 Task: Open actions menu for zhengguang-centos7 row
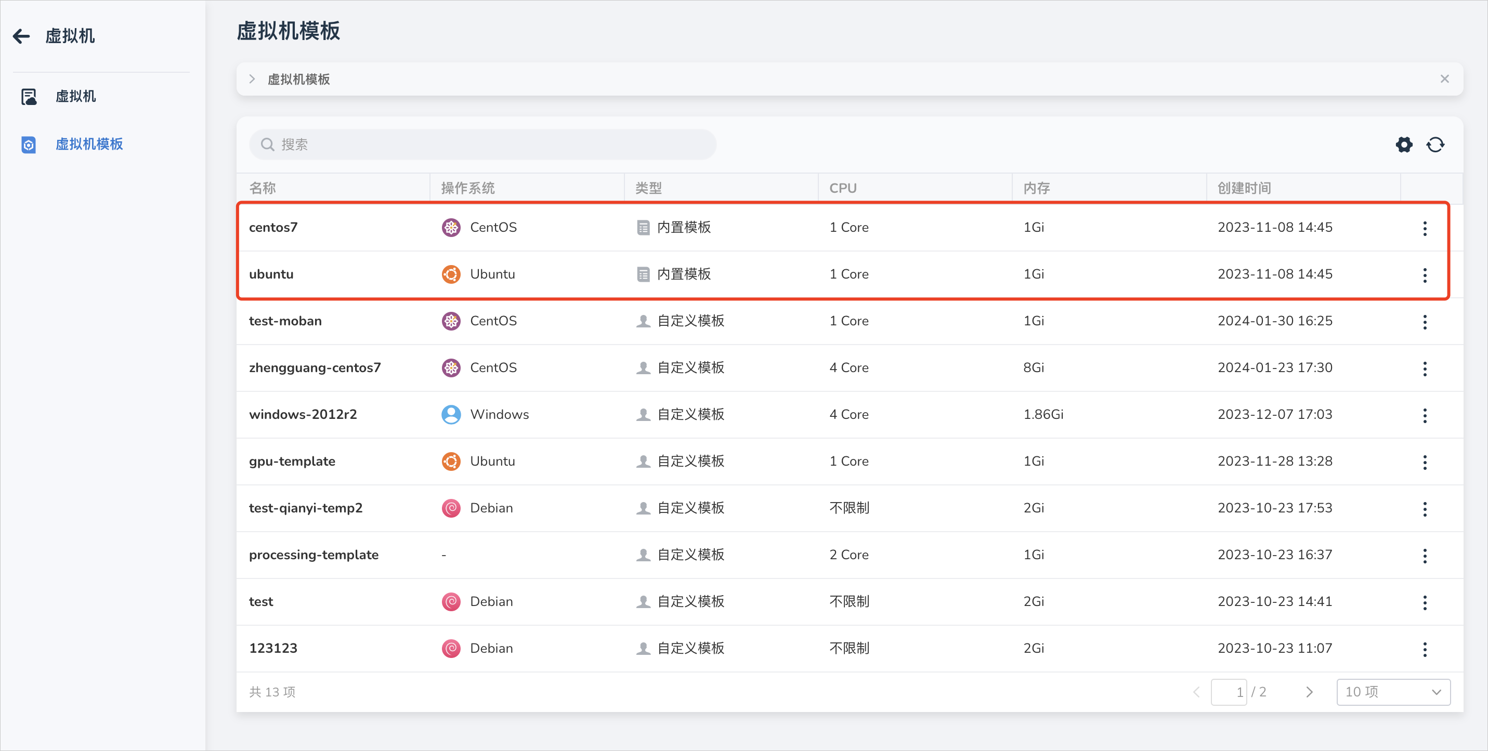(x=1425, y=368)
